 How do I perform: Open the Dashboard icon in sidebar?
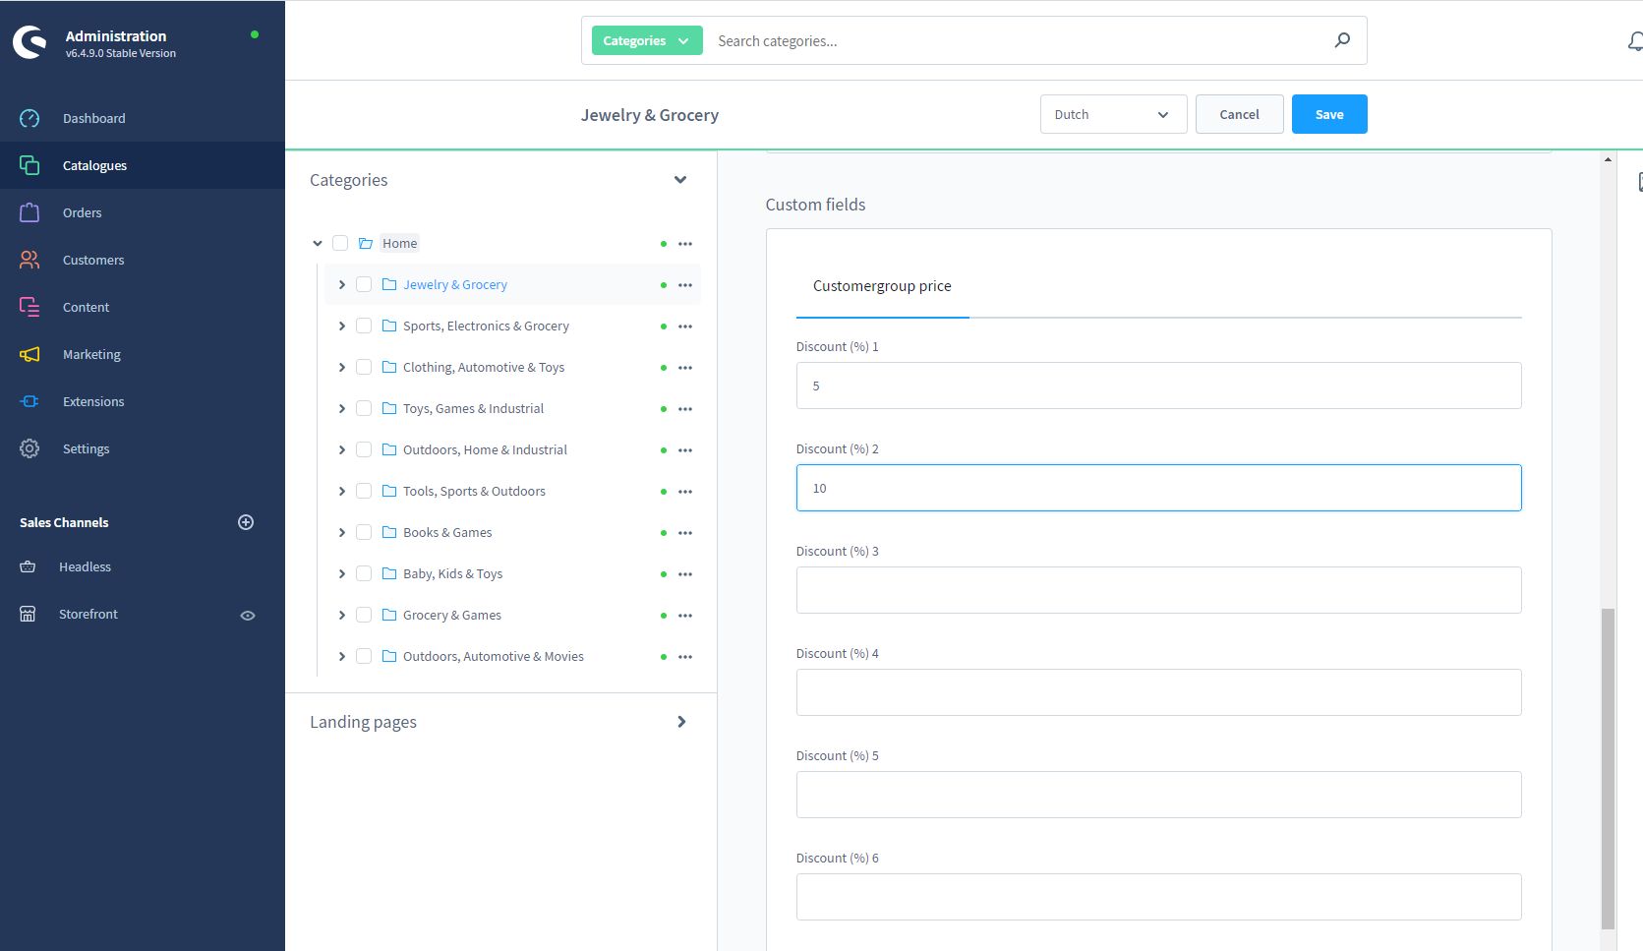[29, 118]
